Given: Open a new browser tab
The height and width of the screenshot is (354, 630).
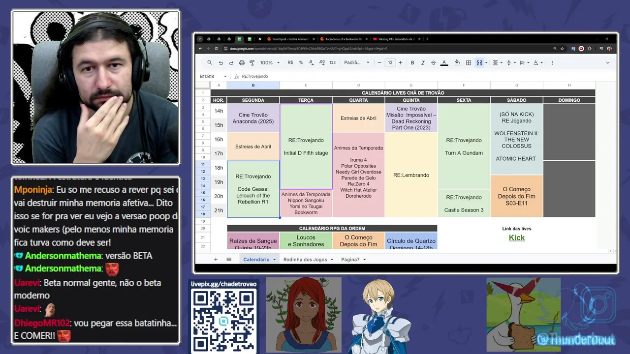Looking at the screenshot, I should 427,39.
